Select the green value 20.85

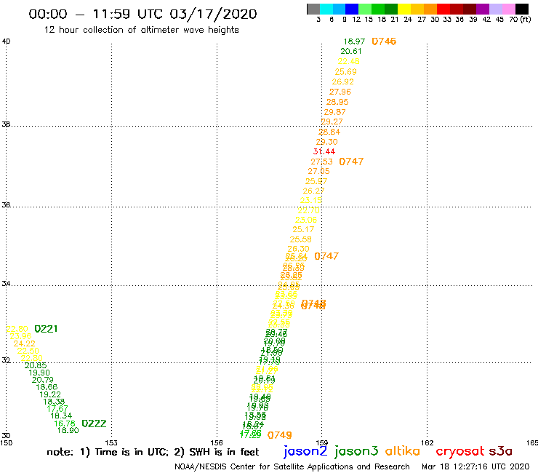pos(36,365)
